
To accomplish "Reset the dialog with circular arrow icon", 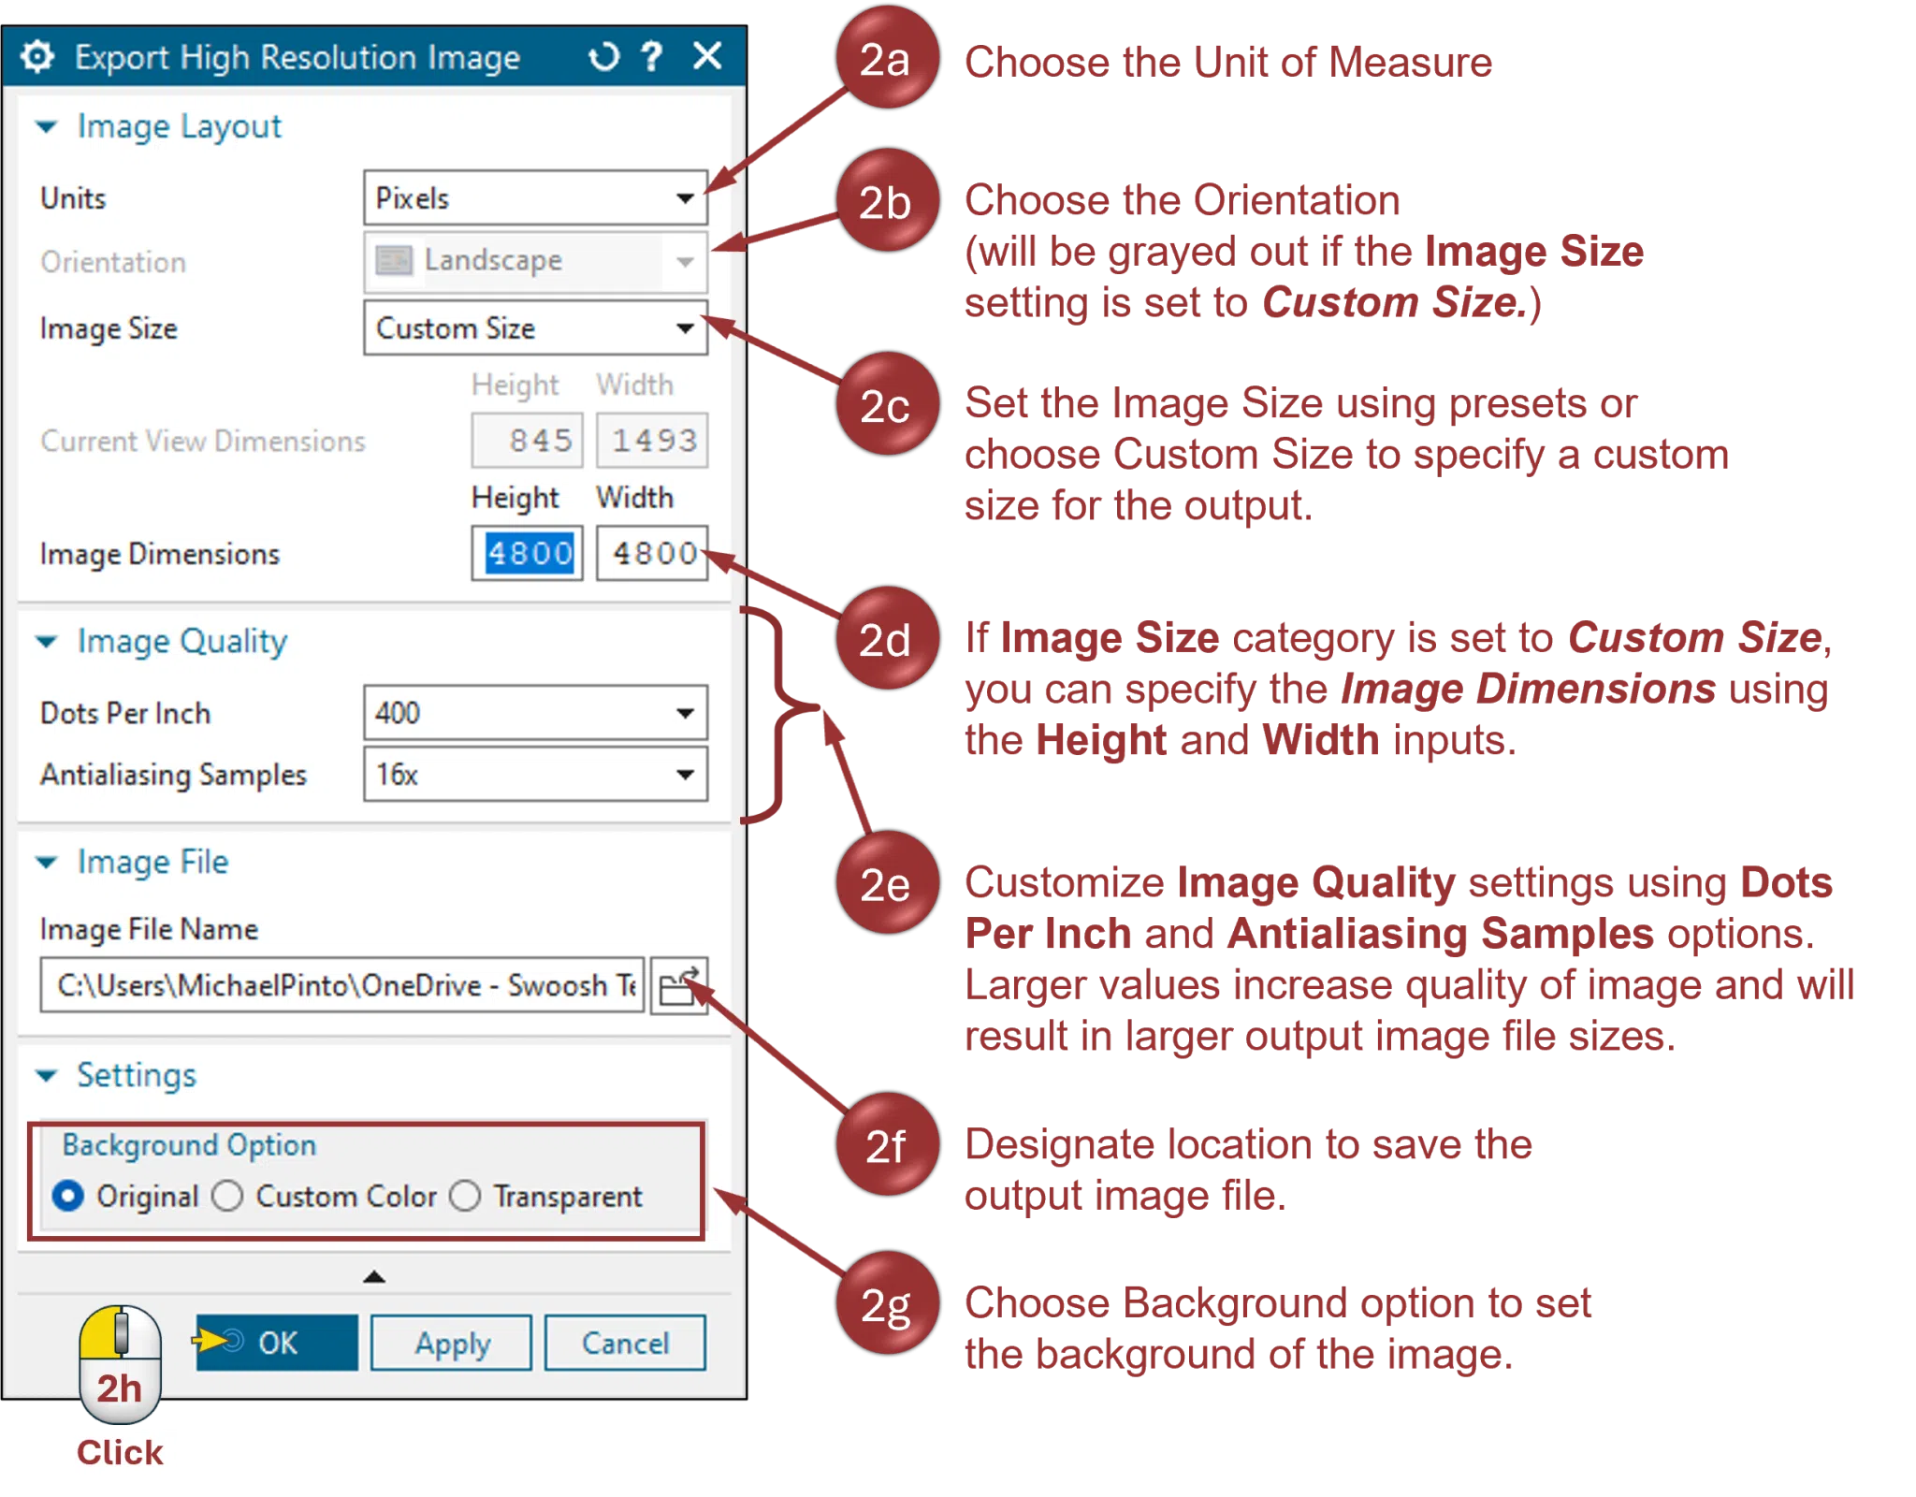I will (604, 57).
